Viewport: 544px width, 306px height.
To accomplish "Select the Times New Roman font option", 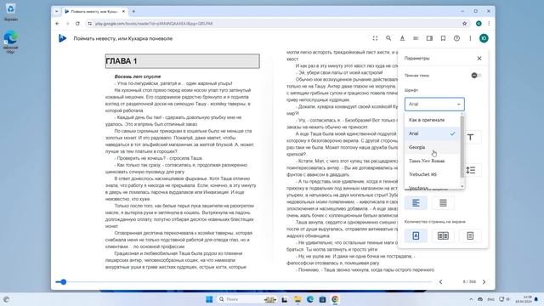I will point(432,161).
